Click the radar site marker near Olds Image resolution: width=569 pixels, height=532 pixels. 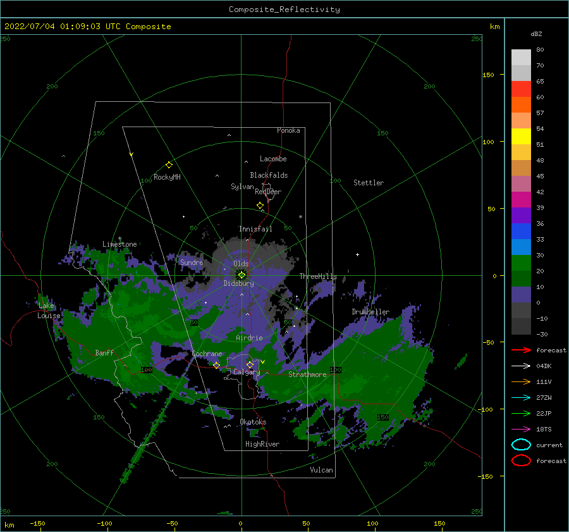click(242, 275)
